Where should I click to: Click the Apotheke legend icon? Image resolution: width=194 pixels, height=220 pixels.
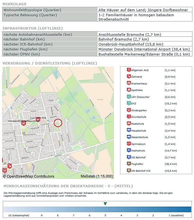point(129,90)
